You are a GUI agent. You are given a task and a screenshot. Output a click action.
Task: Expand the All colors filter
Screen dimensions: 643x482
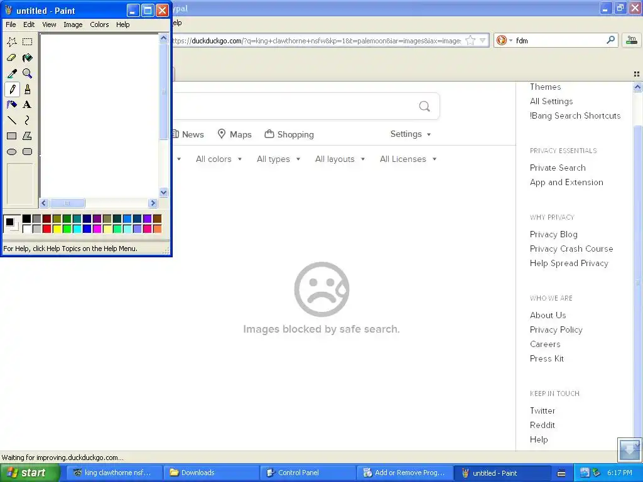pyautogui.click(x=219, y=159)
